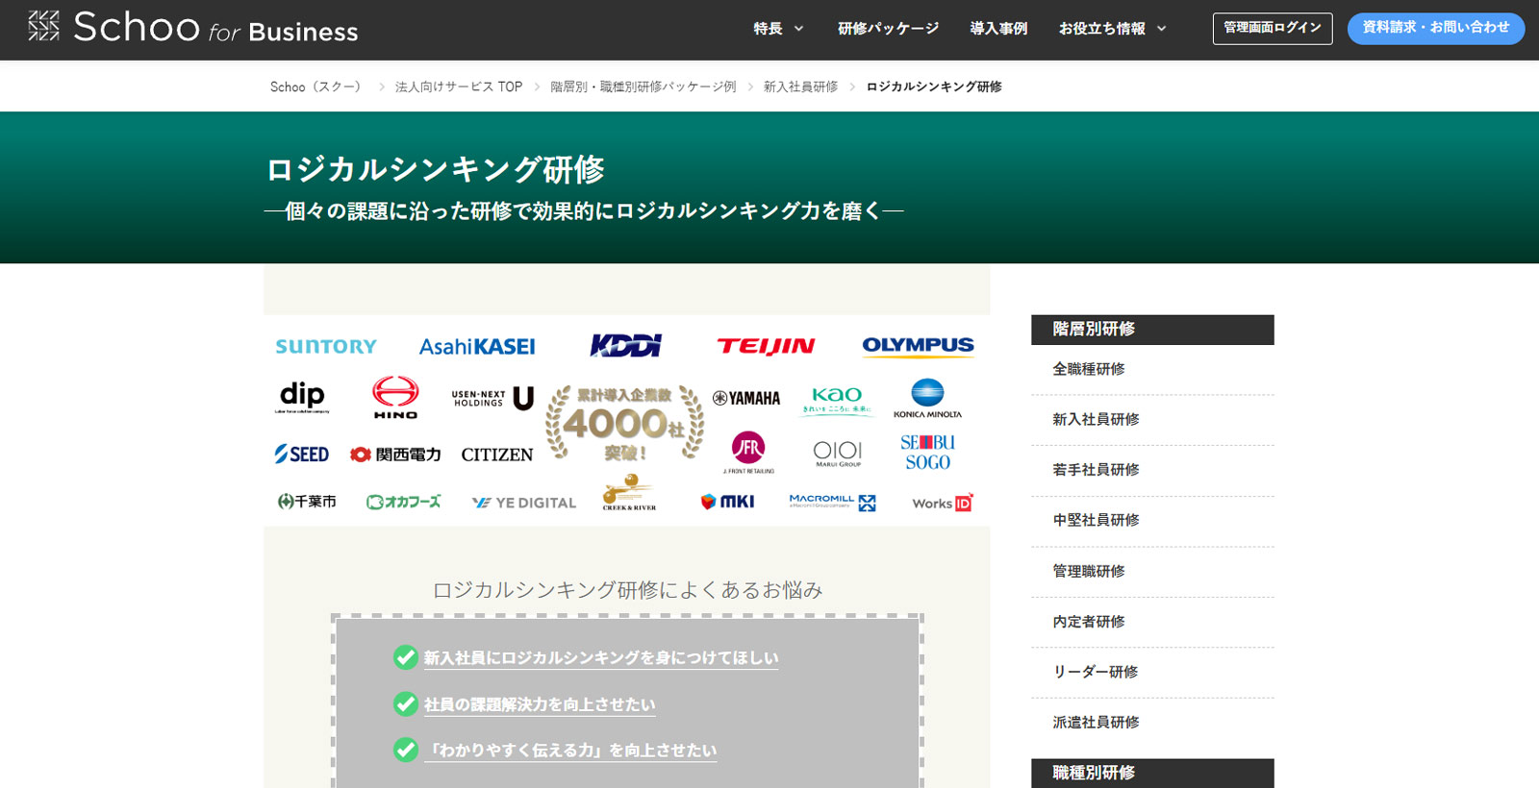Click ロジカルシンキング研修によくあるお悩み heading
Screen dimensions: 1539x788
coord(627,590)
